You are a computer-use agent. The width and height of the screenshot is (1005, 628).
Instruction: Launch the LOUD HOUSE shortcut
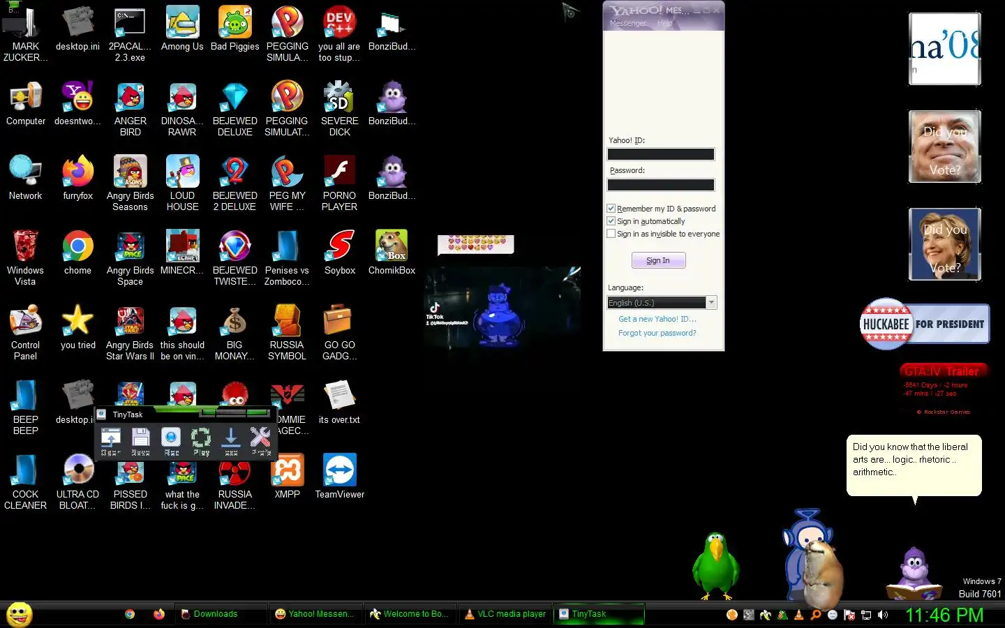182,184
